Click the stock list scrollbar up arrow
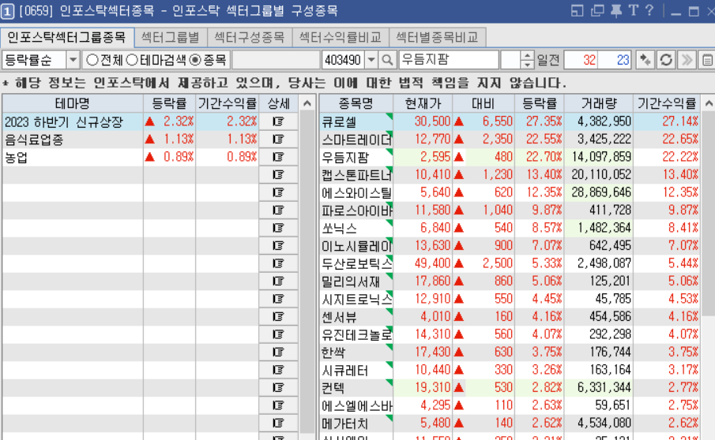This screenshot has height=440, width=715. 708,104
